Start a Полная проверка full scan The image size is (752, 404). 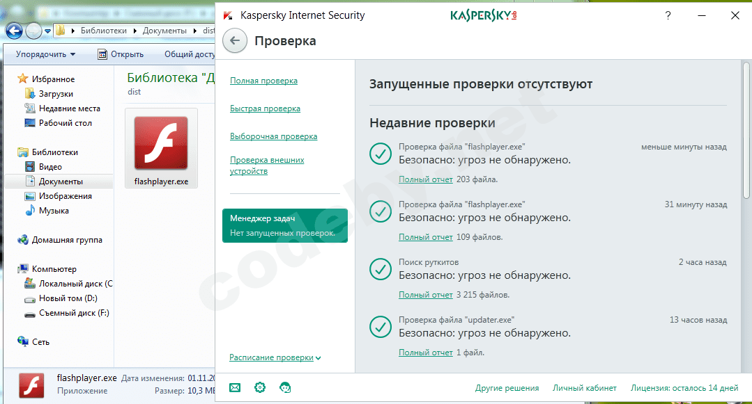(263, 81)
